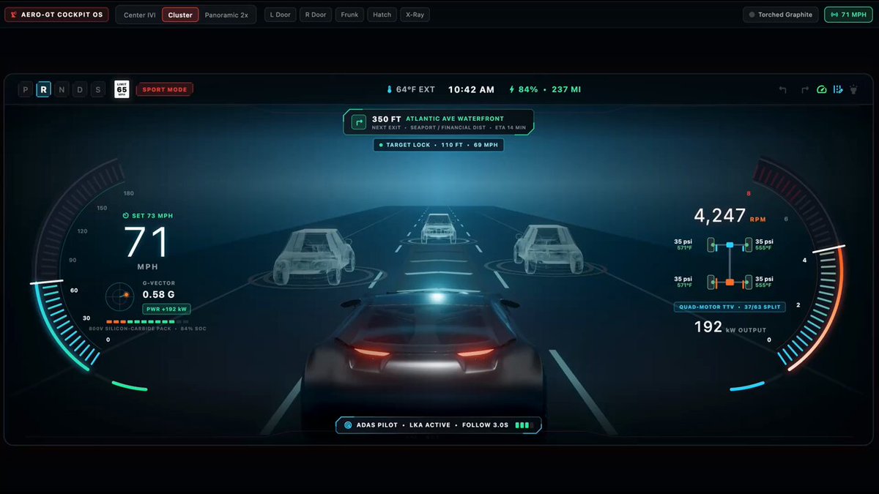
Task: Click the navigation turn arrow icon
Action: pyautogui.click(x=358, y=122)
